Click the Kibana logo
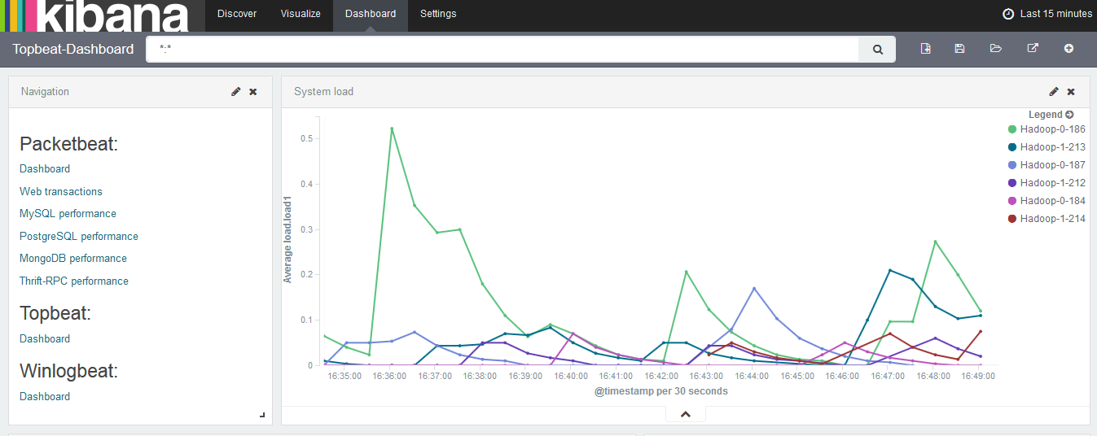The width and height of the screenshot is (1097, 436). tap(96, 15)
